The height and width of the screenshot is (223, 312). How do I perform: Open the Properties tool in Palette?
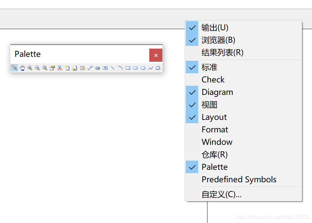(x=52, y=68)
